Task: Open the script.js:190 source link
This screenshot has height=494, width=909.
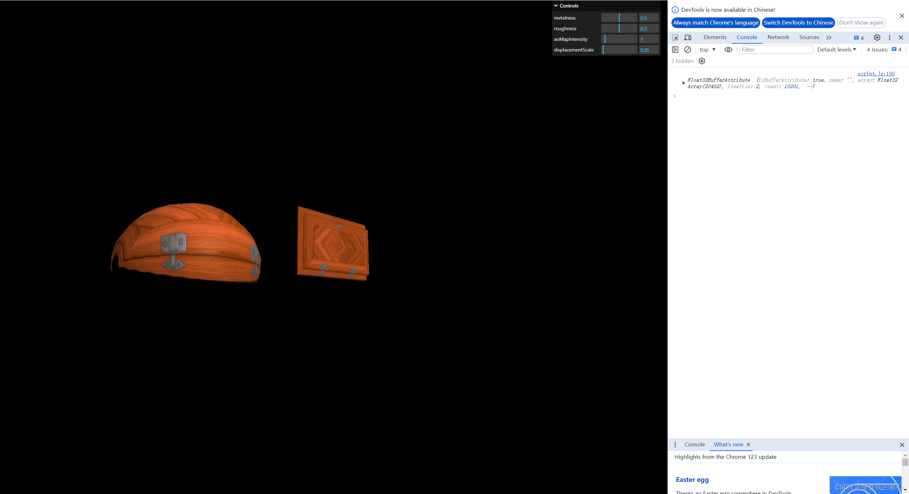Action: pyautogui.click(x=876, y=73)
